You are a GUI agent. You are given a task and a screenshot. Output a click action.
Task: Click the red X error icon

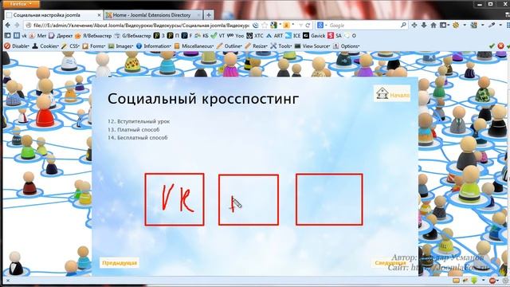500,46
